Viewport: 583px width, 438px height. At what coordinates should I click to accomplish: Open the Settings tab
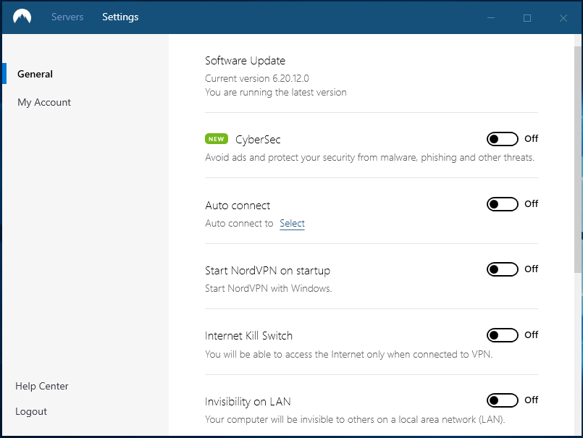tap(120, 17)
